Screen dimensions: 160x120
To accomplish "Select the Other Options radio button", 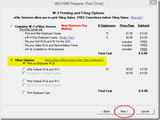I will [x=12, y=60].
